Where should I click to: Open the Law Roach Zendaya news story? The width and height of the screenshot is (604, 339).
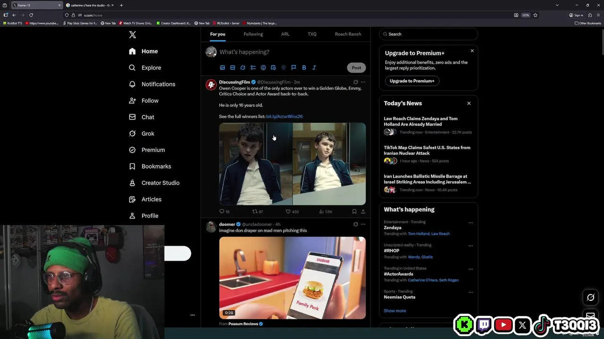(x=428, y=126)
